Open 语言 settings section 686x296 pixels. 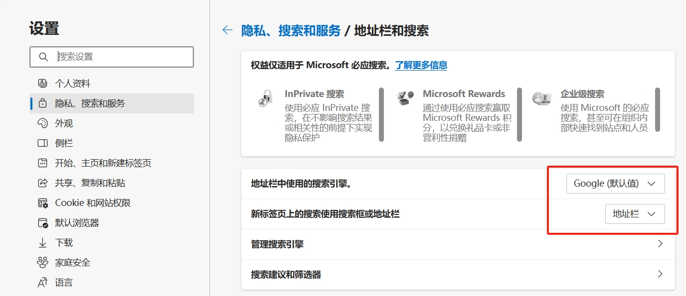112,283
